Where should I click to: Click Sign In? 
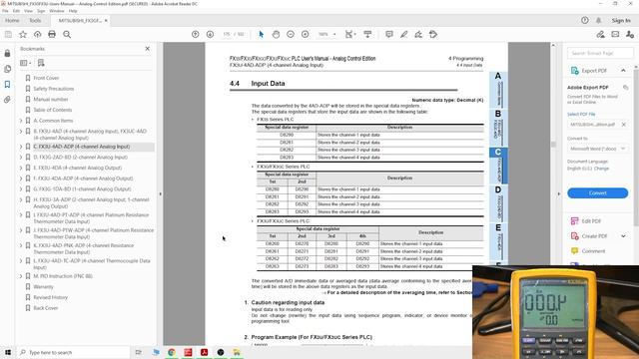(621, 20)
